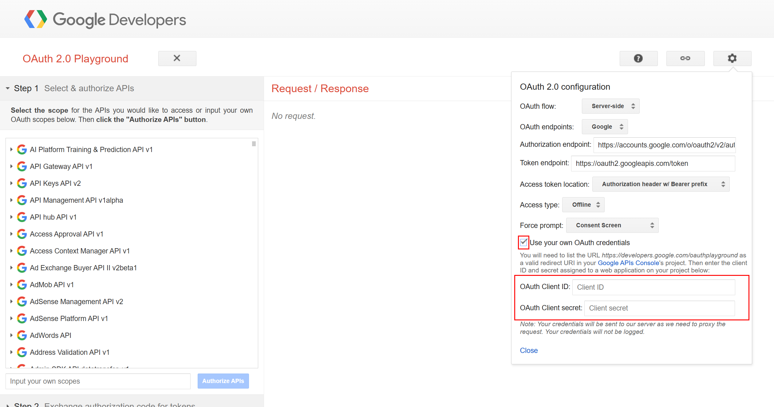Collapse the Step 1 section
This screenshot has height=407, width=774.
[8, 88]
